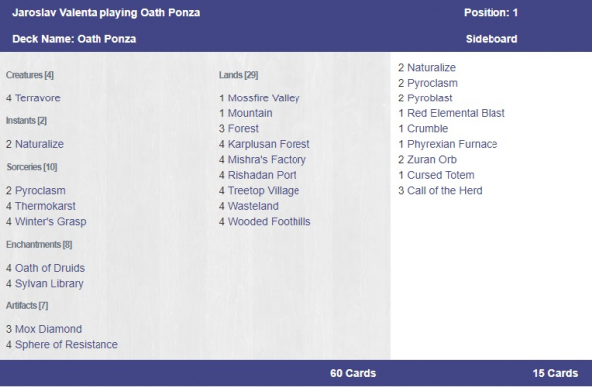This screenshot has width=592, height=387.
Task: Click Sylvan Library card link
Action: 49,284
